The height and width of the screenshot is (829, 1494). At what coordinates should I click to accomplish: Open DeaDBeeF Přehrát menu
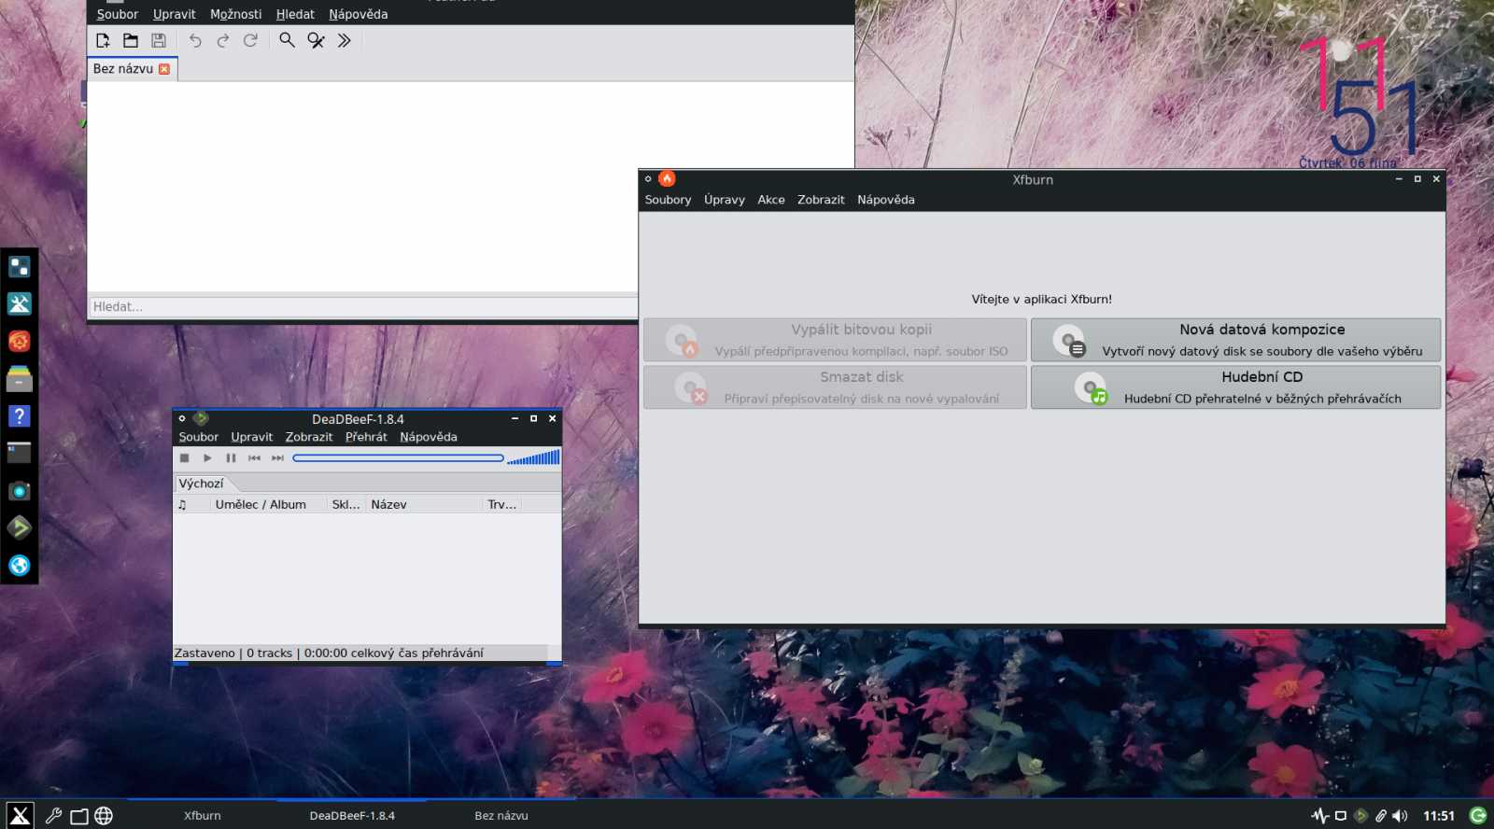click(366, 437)
